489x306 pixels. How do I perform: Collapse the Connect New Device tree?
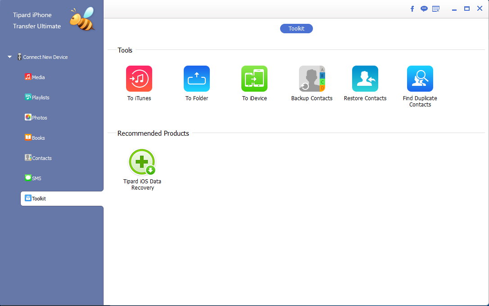click(x=9, y=57)
